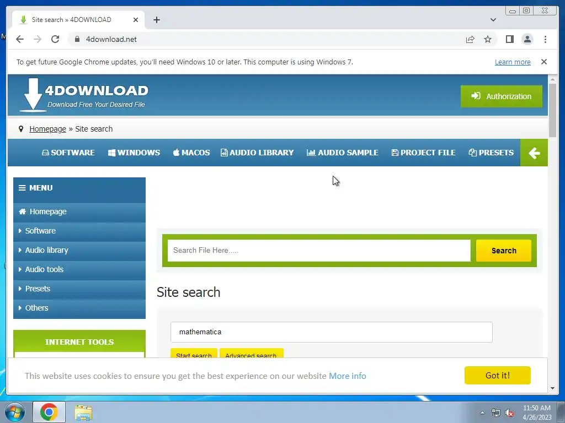Expand Presets in sidebar menu
This screenshot has width=565, height=423.
tap(79, 289)
